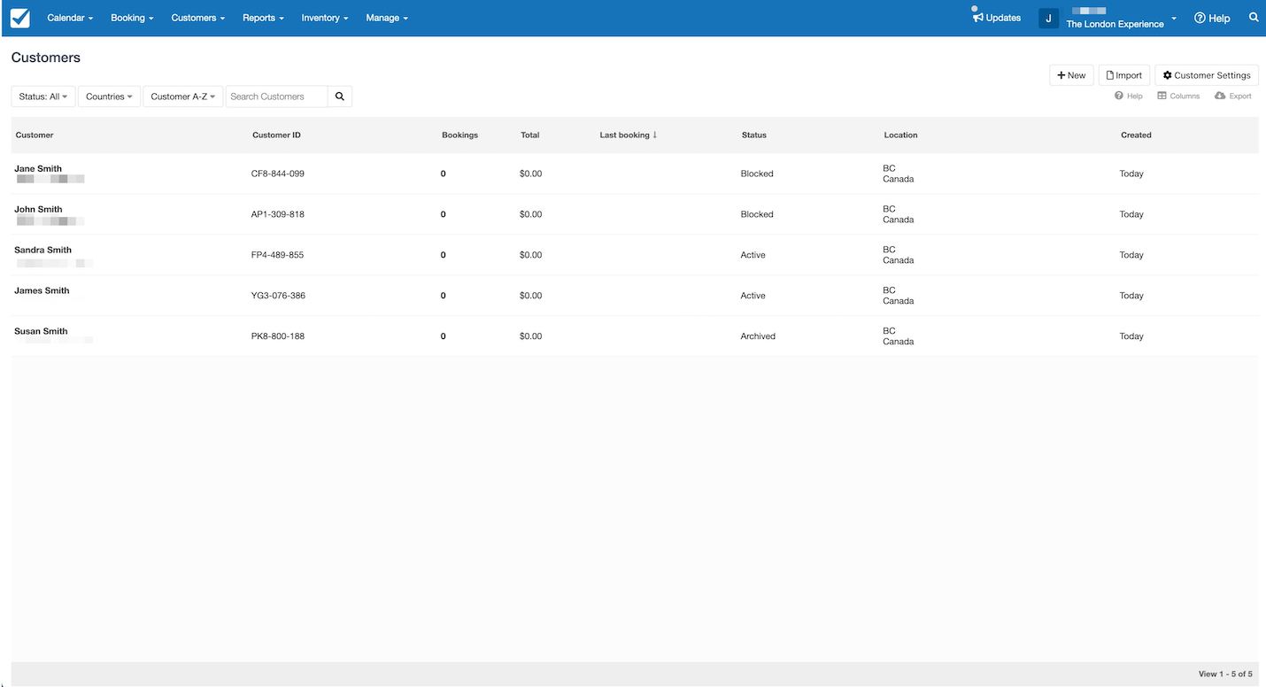Expand the Customer A-Z sort dropdown
Screen dimensions: 1266x687
pyautogui.click(x=183, y=96)
